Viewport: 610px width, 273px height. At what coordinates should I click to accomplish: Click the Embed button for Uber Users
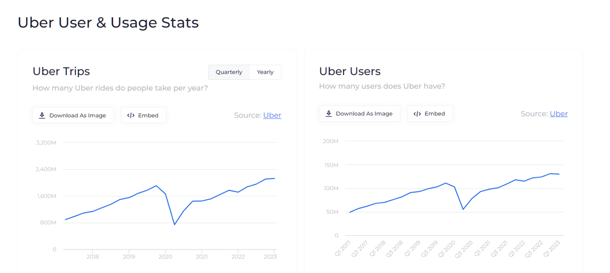tap(430, 113)
